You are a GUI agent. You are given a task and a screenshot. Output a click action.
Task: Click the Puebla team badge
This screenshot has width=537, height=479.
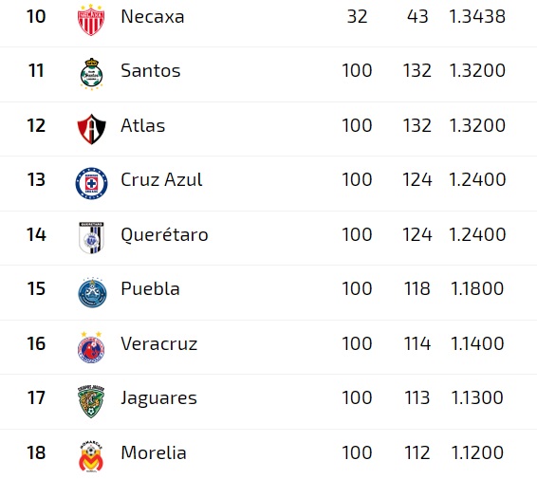coord(92,292)
